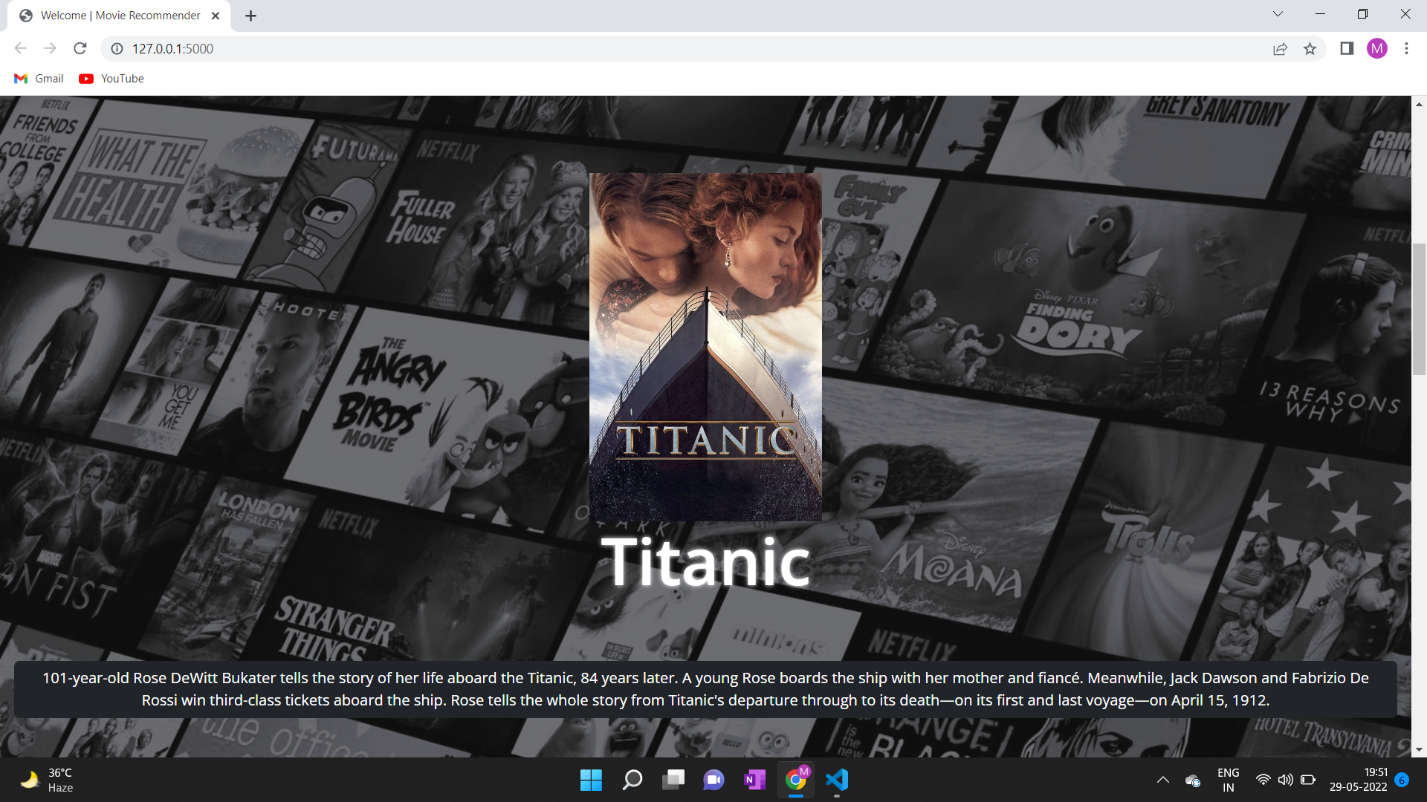Click the ENG IN language switcher
This screenshot has width=1427, height=802.
click(1228, 780)
